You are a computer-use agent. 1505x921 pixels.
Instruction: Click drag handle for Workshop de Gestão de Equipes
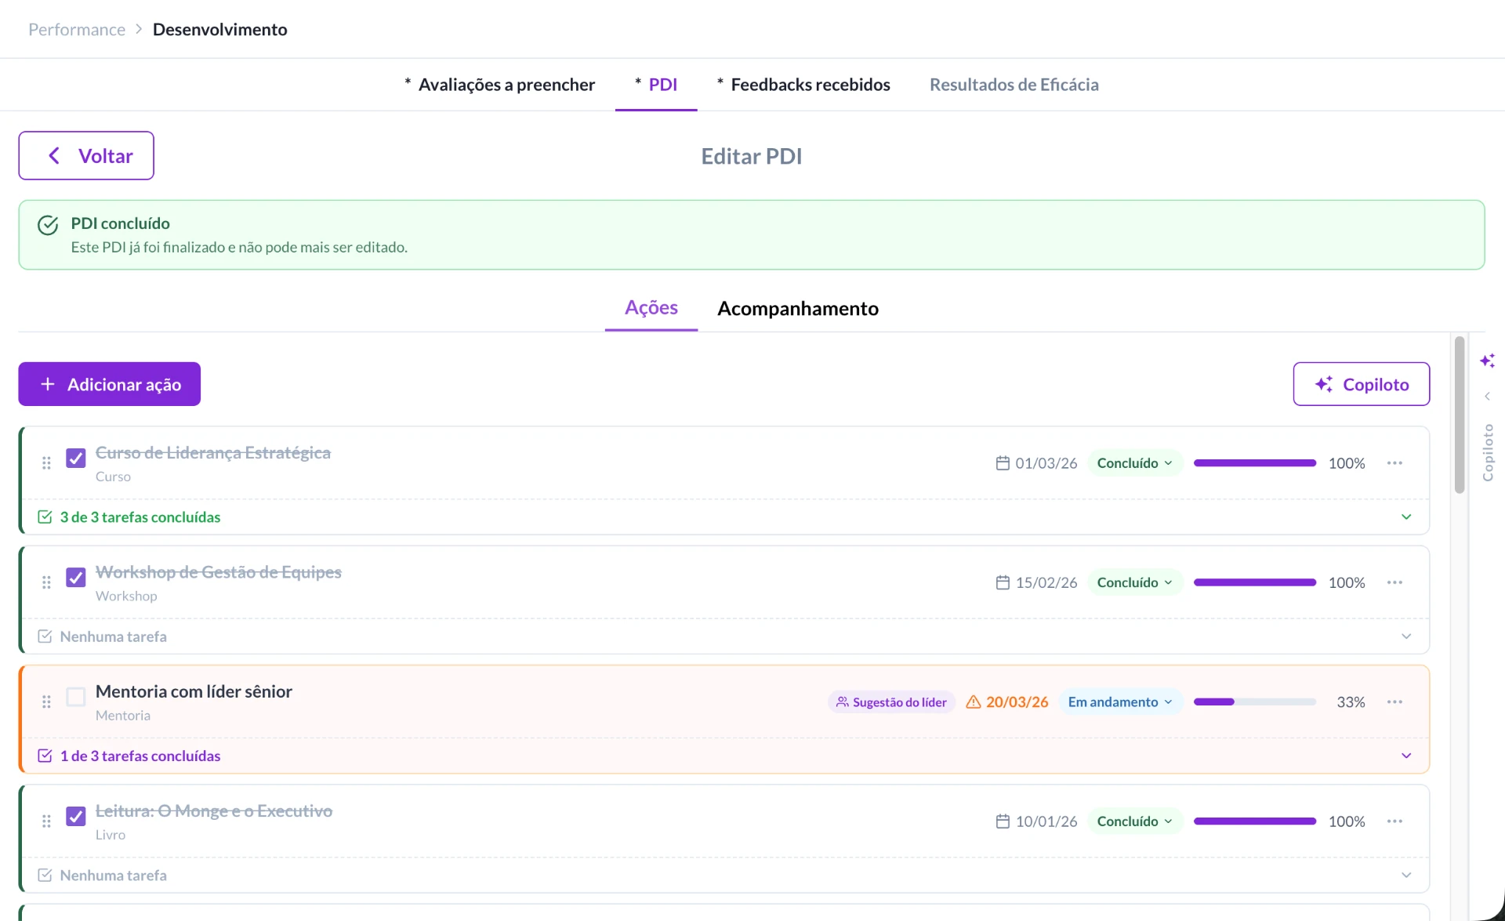click(x=46, y=582)
